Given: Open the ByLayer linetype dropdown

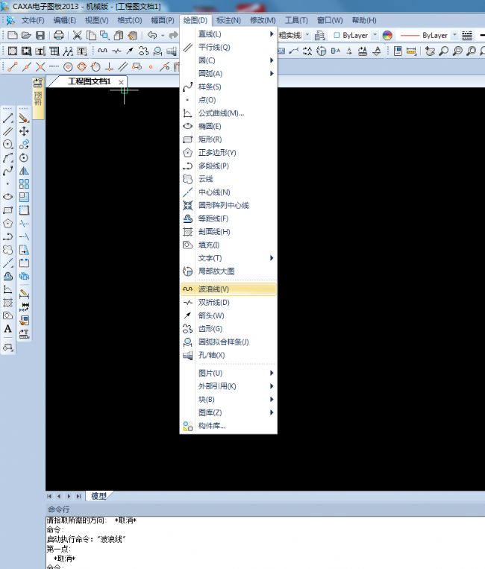Looking at the screenshot, I should (x=454, y=35).
